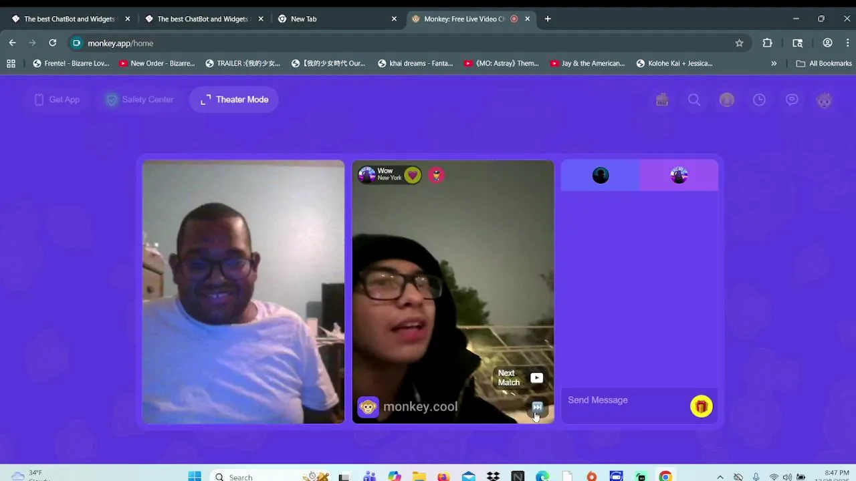Image resolution: width=856 pixels, height=481 pixels.
Task: Open the Chrome profile icon
Action: pos(827,43)
